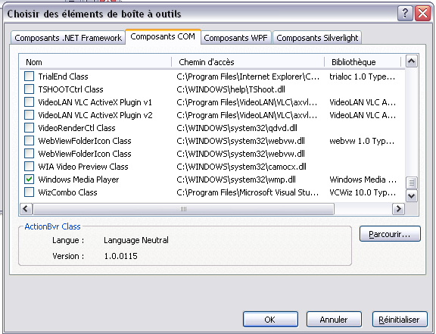Click the Bibliothèque column header

(363, 62)
